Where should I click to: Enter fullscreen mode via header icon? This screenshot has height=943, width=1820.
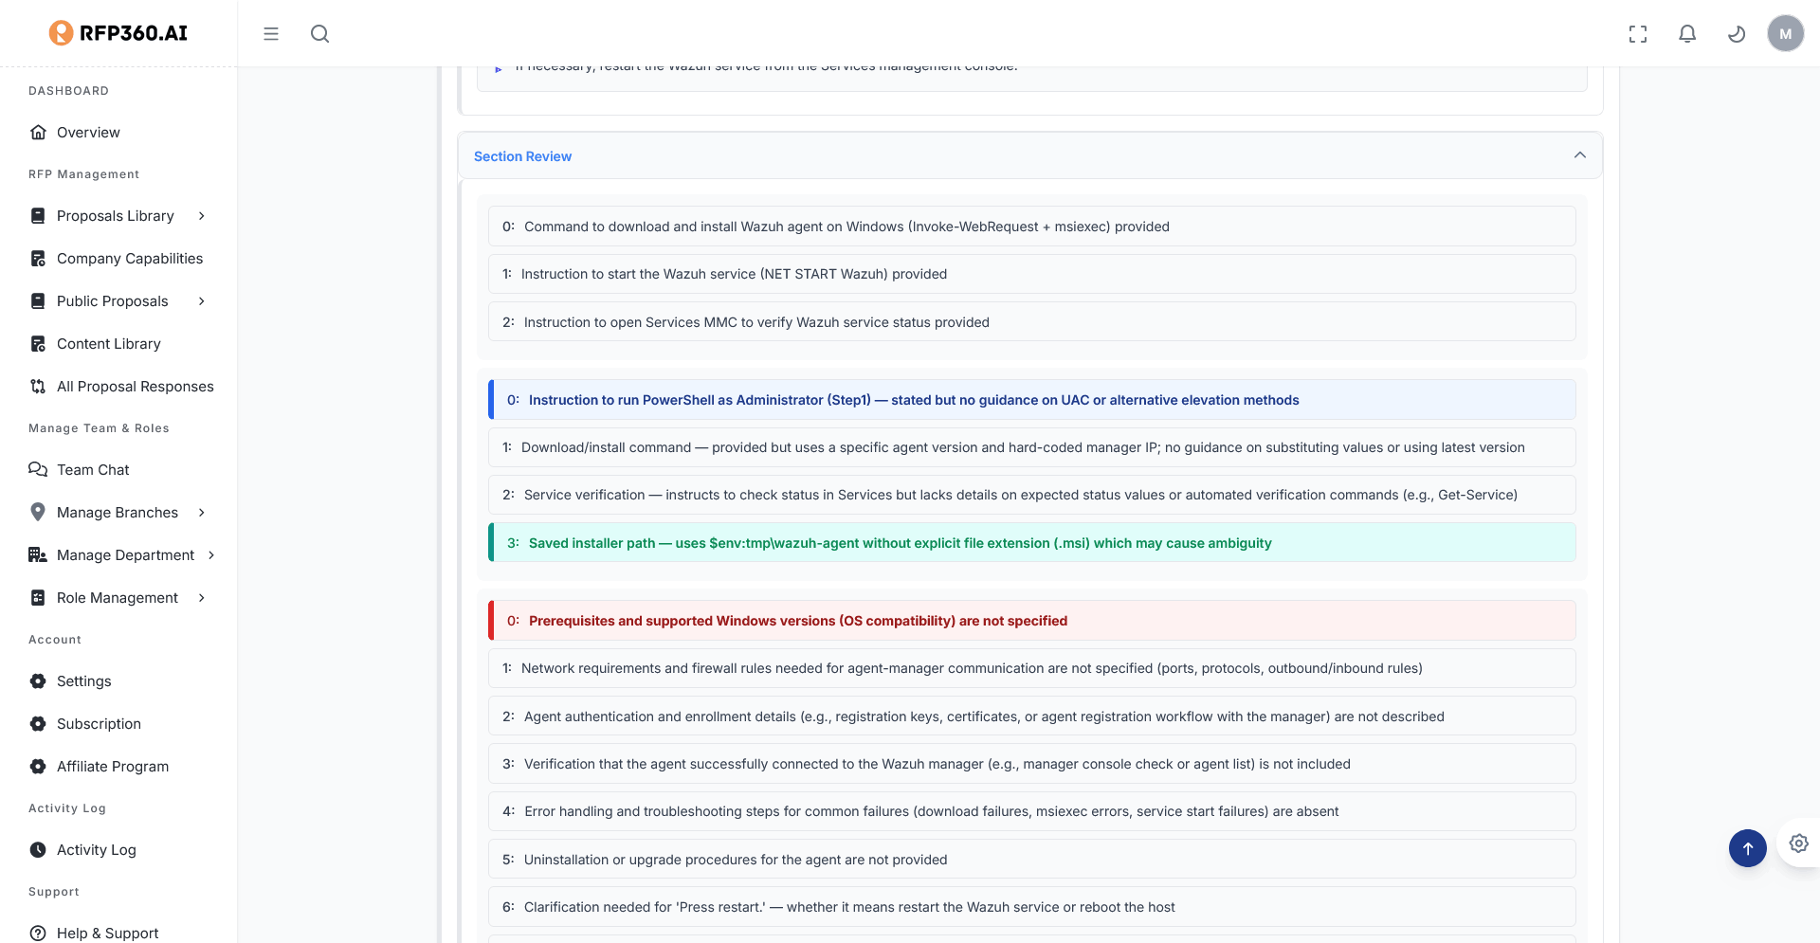[1637, 34]
